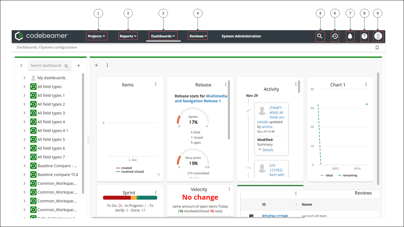
Task: Open user arozsa profile link
Action: 268,127
